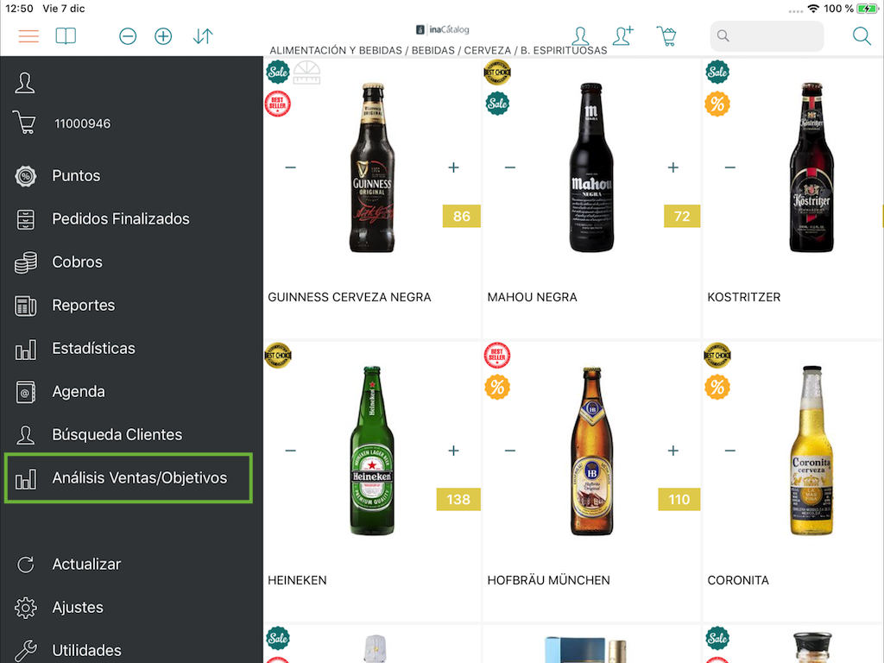The image size is (884, 663).
Task: Click the Best Seller badge on Hofbräu München
Action: [497, 355]
